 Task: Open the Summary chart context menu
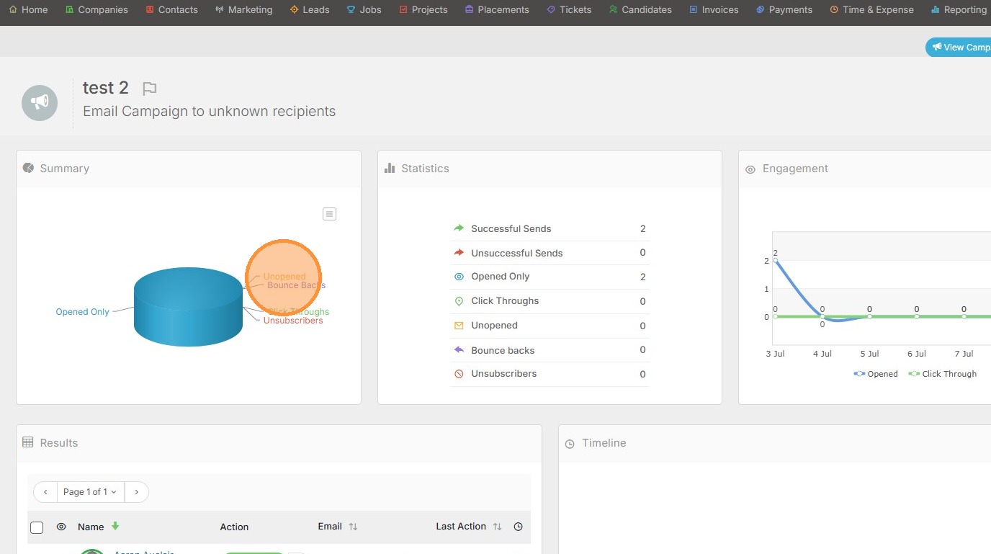[329, 214]
